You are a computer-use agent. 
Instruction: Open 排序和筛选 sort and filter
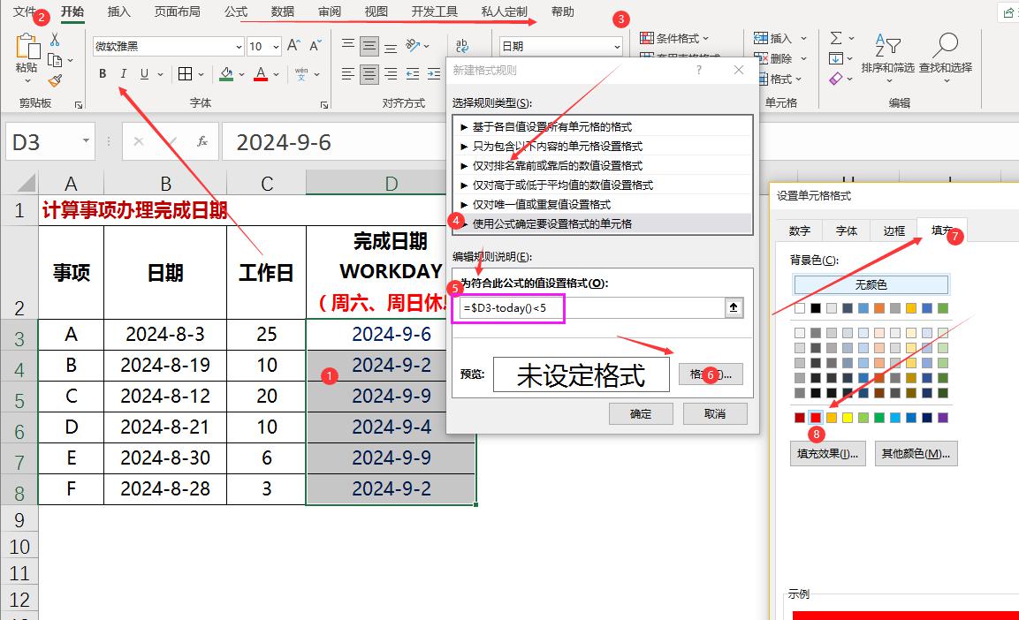(887, 57)
